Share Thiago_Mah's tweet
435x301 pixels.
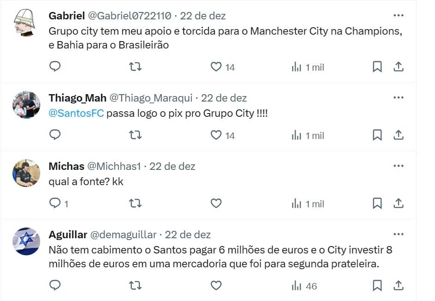(399, 135)
